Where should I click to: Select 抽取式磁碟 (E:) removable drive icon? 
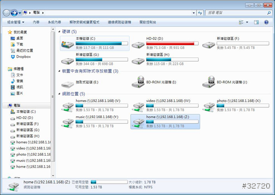67,84
